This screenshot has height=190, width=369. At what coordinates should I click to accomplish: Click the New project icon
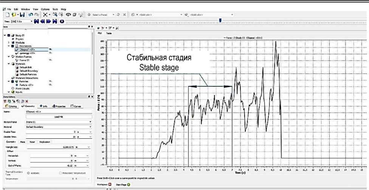click(x=8, y=15)
